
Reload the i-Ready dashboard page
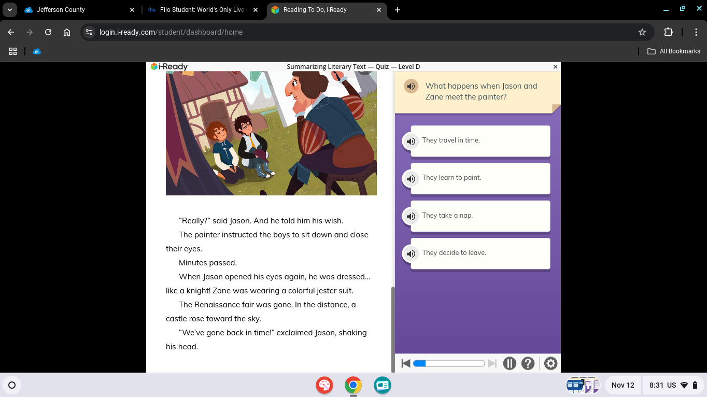point(48,32)
